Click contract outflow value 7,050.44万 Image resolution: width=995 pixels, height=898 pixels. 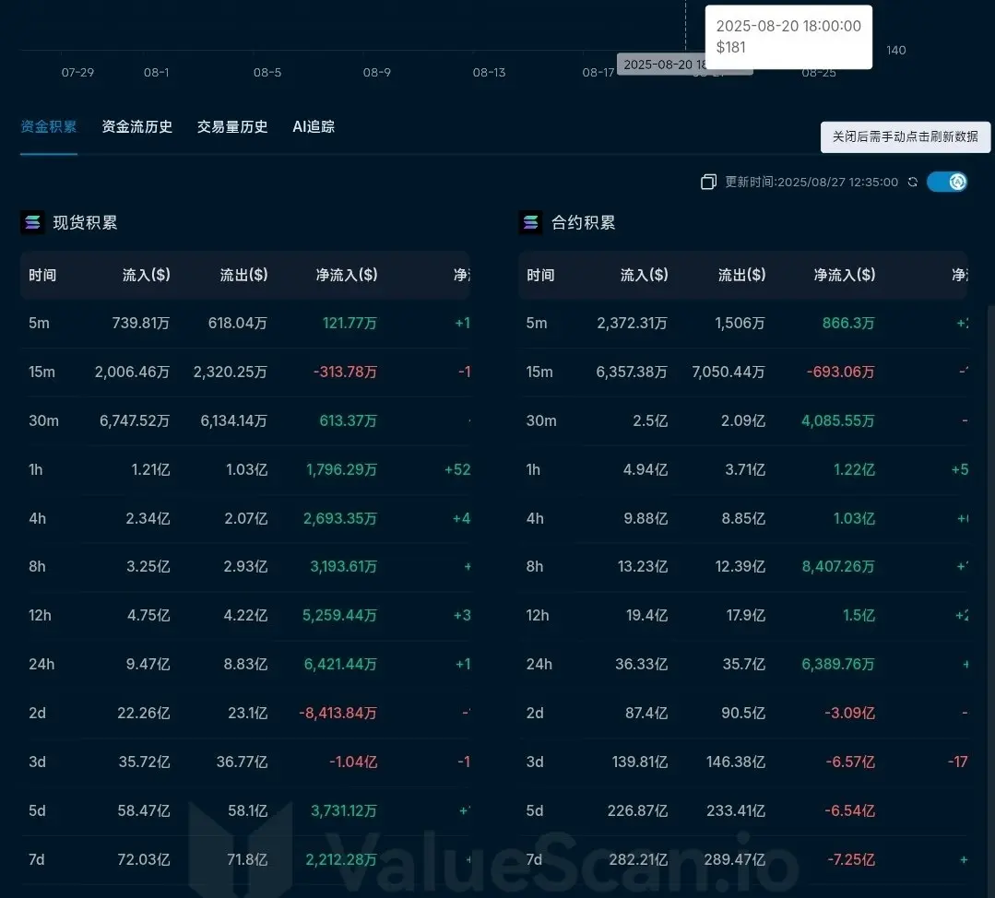pos(728,372)
